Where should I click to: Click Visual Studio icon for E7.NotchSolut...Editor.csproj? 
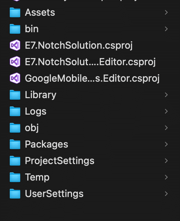coord(15,62)
